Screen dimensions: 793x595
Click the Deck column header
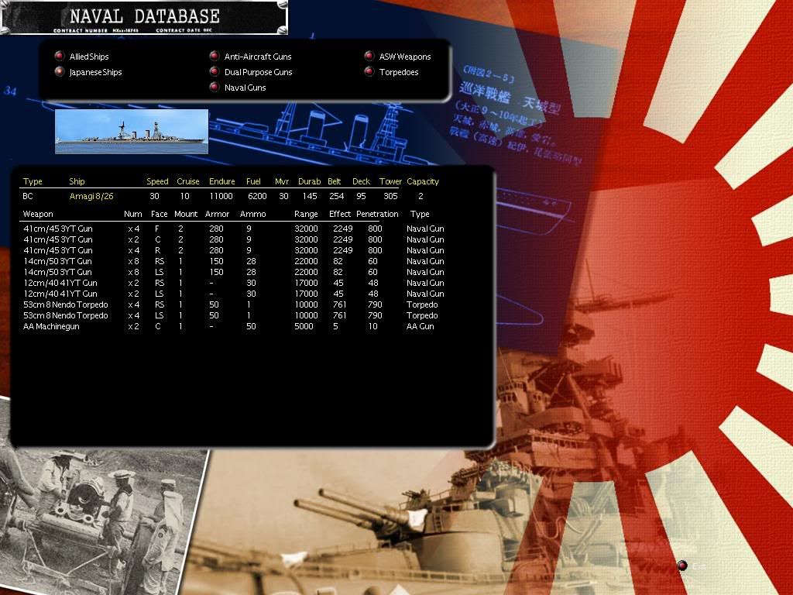pos(361,181)
